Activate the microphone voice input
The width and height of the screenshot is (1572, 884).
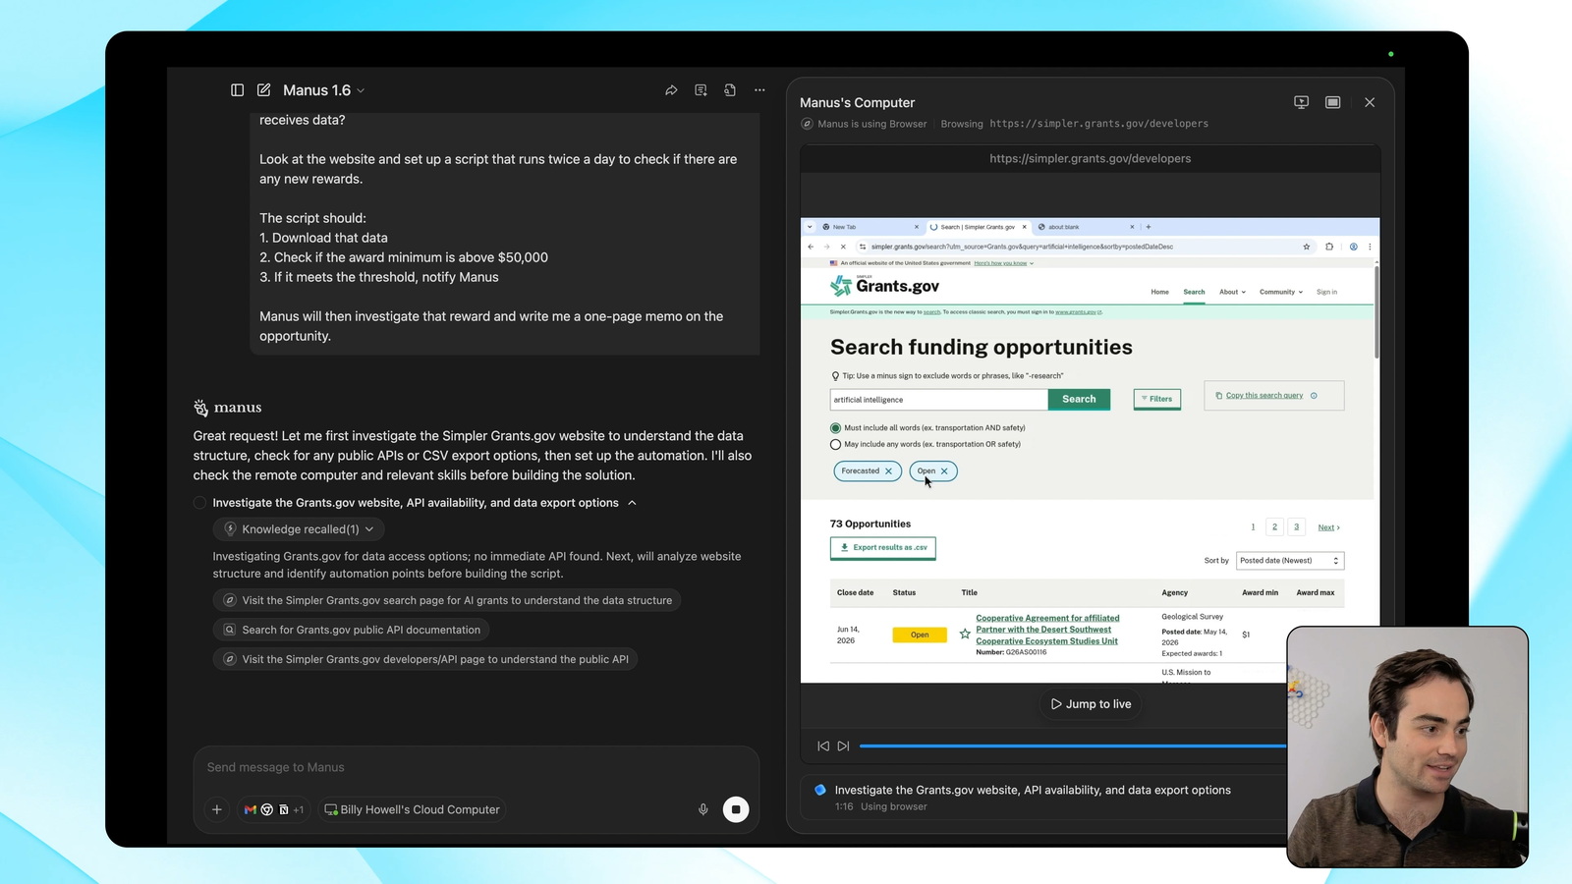pyautogui.click(x=703, y=809)
